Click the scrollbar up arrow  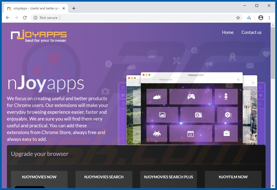point(273,25)
